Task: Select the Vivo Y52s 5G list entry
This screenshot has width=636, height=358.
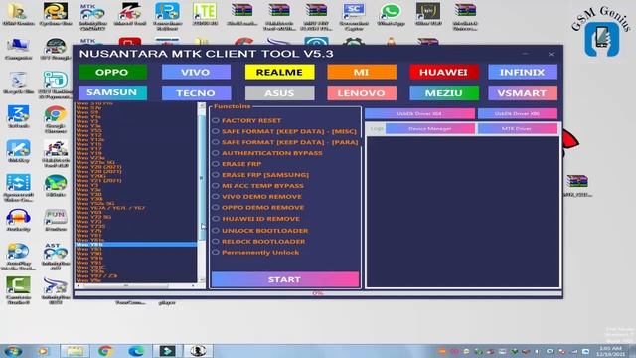Action: tap(95, 203)
